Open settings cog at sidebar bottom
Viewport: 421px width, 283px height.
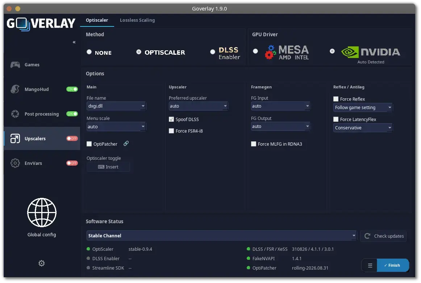pos(42,263)
